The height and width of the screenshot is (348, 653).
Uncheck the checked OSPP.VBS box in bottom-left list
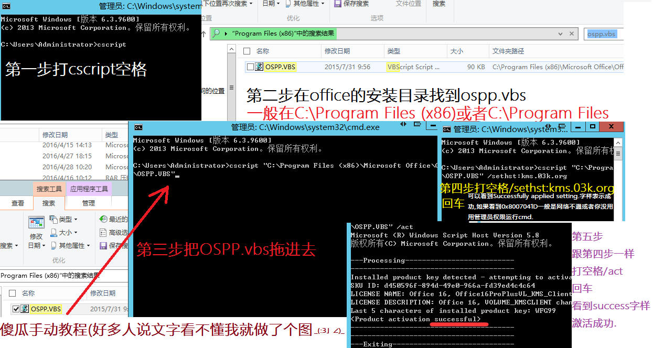[16, 309]
